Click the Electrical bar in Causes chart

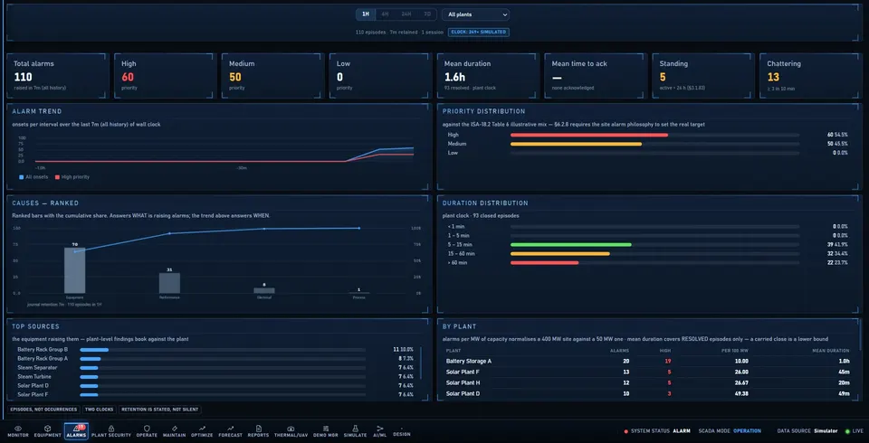click(264, 290)
